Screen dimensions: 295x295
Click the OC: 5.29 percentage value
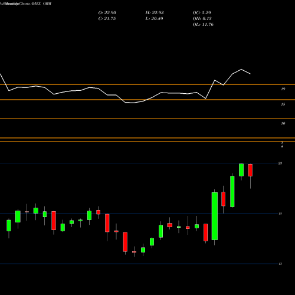coord(202,13)
